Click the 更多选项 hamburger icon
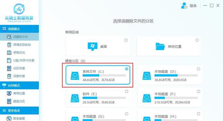 (4, 110)
